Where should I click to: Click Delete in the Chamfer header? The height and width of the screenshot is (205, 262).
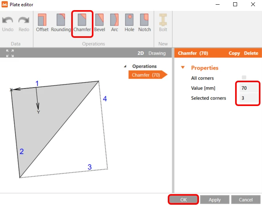[251, 53]
